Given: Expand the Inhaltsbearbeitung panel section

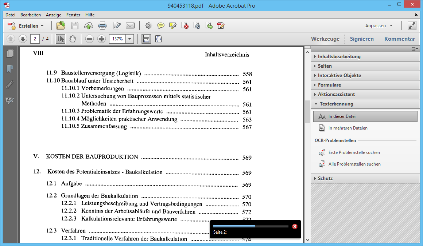Looking at the screenshot, I should click(339, 56).
